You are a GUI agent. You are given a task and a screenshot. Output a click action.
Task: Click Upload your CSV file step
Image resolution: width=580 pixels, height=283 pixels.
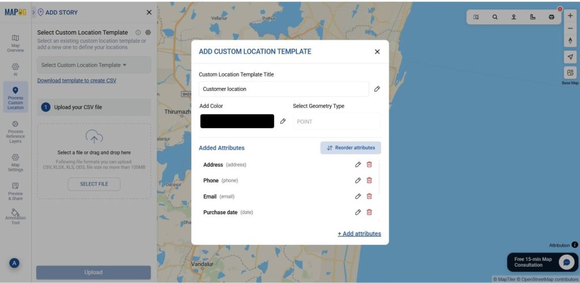(94, 107)
